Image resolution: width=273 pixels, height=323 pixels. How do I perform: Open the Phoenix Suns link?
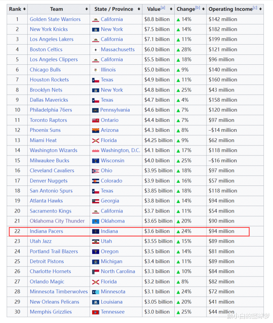45,130
